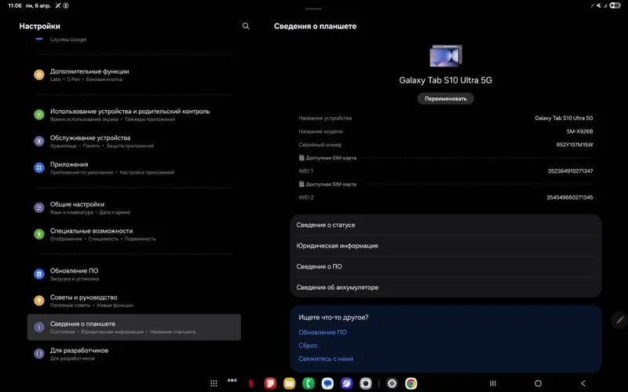Screen dimensions: 628x392
Task: Open Советы и руководство
Action: 133,301
